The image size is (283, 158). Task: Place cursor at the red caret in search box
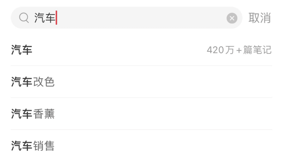click(x=56, y=18)
